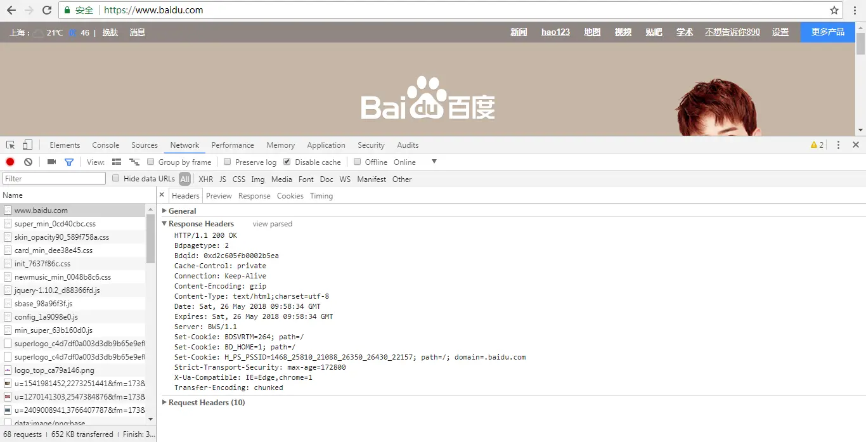The image size is (866, 442).
Task: Show the Timing tab
Action: coord(321,196)
